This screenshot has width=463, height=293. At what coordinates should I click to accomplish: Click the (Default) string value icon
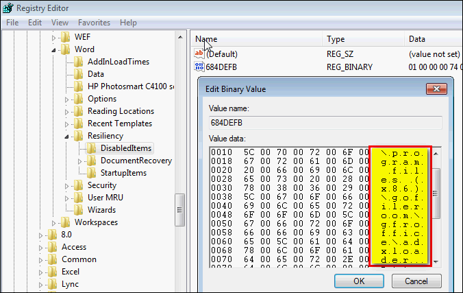200,54
